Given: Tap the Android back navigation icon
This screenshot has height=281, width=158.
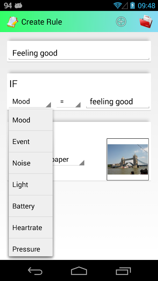Looking at the screenshot, I should (35, 271).
